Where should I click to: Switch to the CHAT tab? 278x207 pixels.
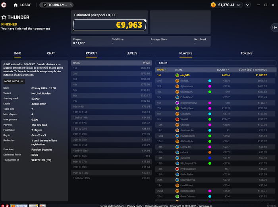(51, 53)
